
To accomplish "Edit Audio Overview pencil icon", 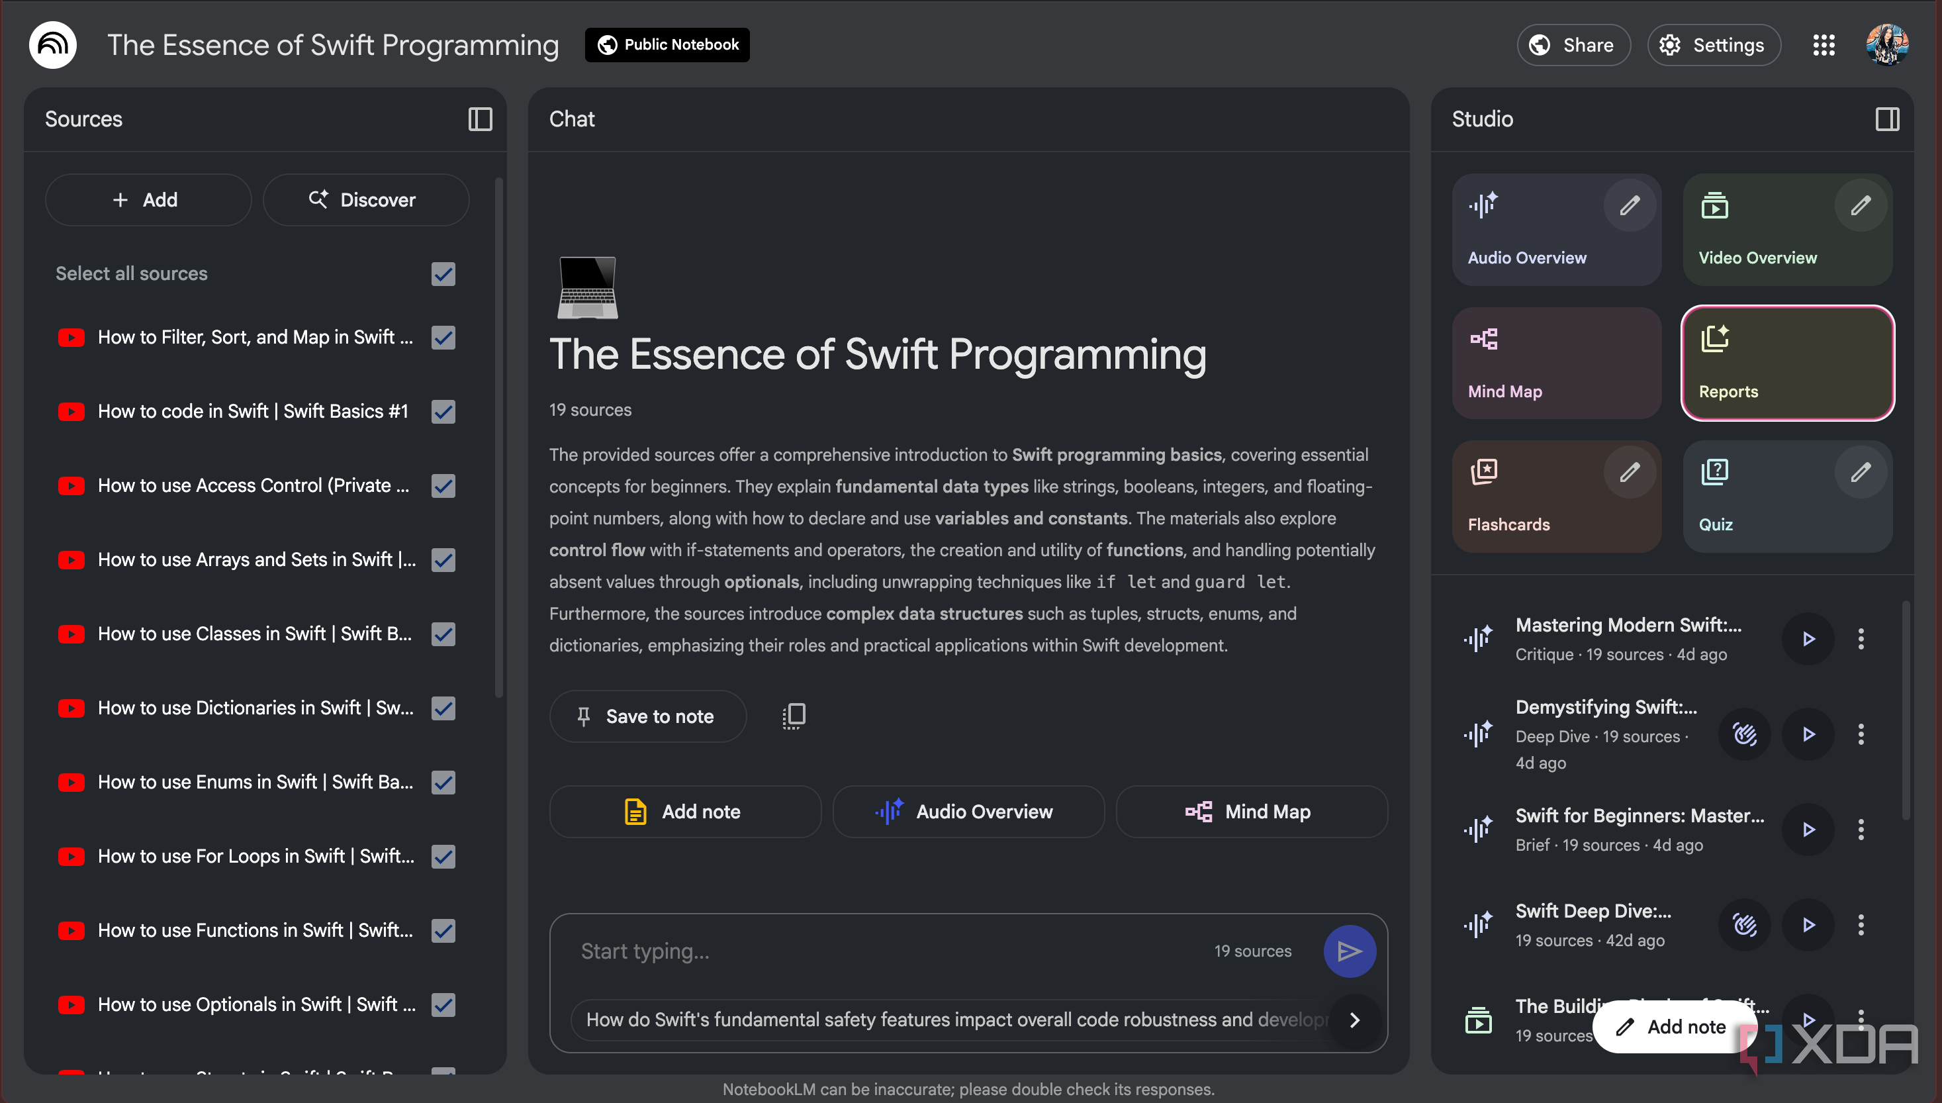I will 1630,205.
